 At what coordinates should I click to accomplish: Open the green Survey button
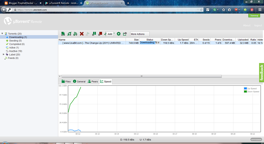(254, 15)
